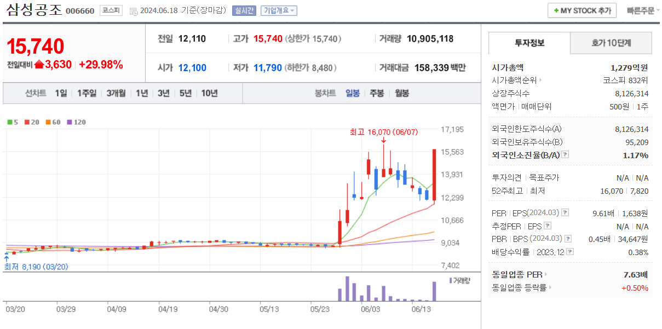Click the red up-arrow icon beside 3,630
The width and height of the screenshot is (662, 329).
pos(39,65)
